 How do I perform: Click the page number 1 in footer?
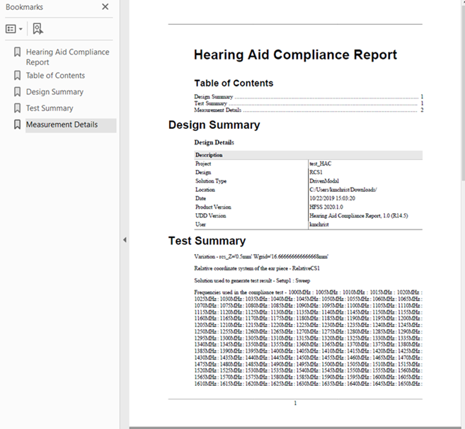click(x=295, y=403)
